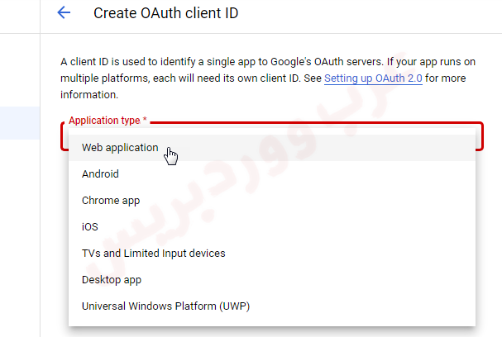This screenshot has height=337, width=502.
Task: Choose Android as application type
Action: coord(272,174)
